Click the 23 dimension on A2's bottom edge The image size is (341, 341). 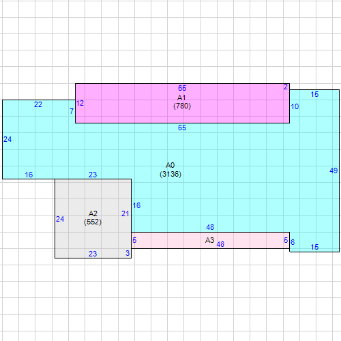click(x=93, y=254)
